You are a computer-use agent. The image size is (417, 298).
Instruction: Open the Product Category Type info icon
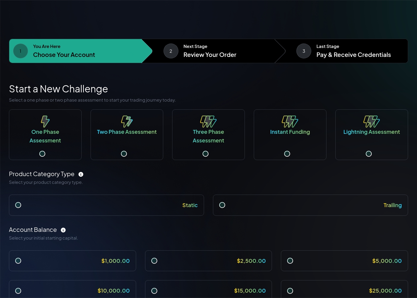(81, 174)
